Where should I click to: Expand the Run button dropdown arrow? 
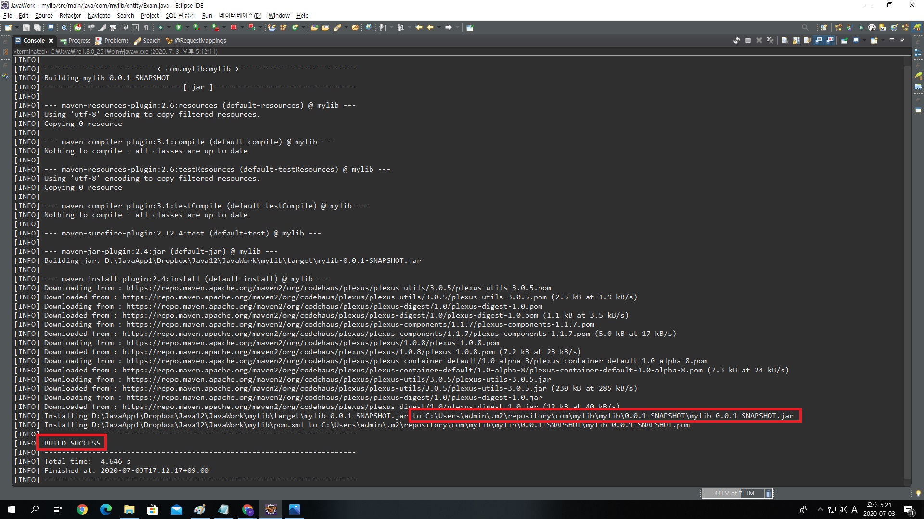point(187,27)
